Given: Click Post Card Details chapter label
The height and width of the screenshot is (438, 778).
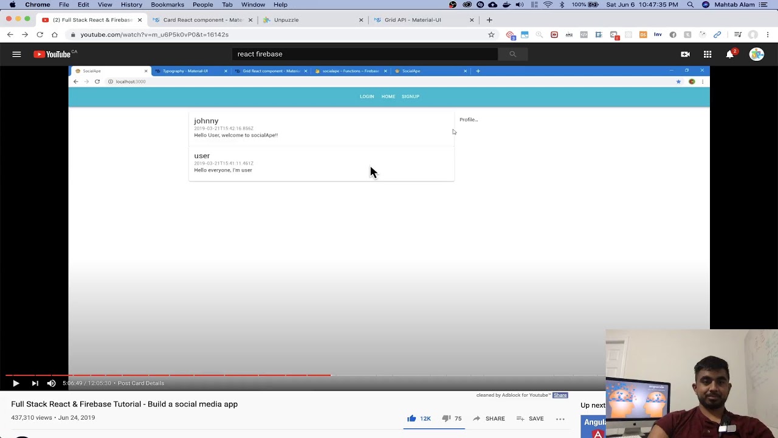Looking at the screenshot, I should pos(141,383).
